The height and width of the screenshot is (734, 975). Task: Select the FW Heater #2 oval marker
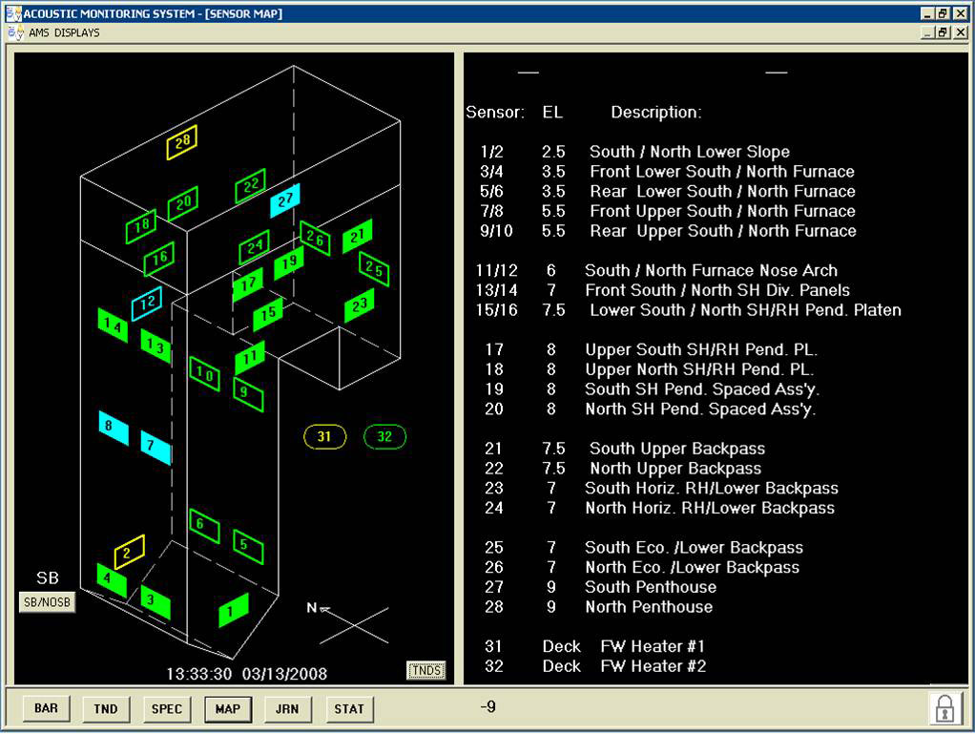384,436
